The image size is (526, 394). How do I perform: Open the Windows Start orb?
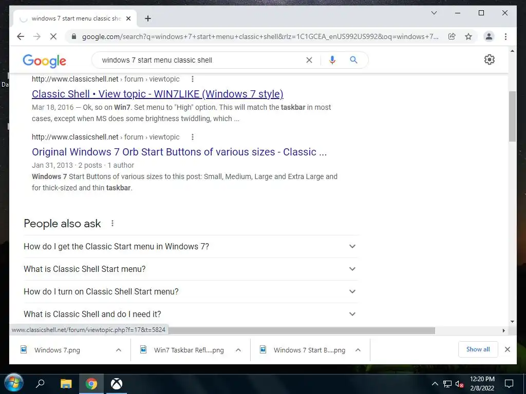(x=14, y=383)
